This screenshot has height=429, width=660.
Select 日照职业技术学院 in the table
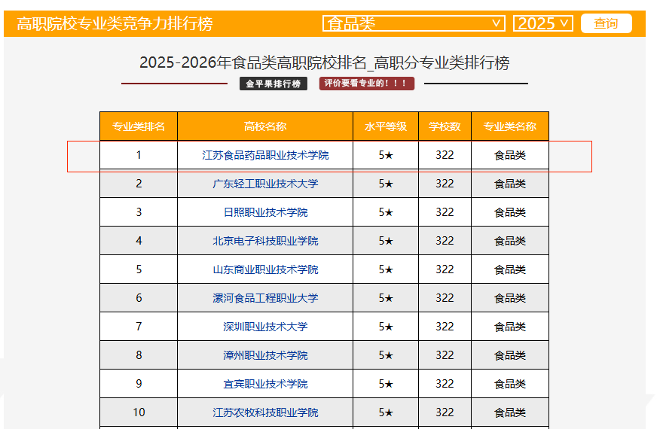(265, 212)
